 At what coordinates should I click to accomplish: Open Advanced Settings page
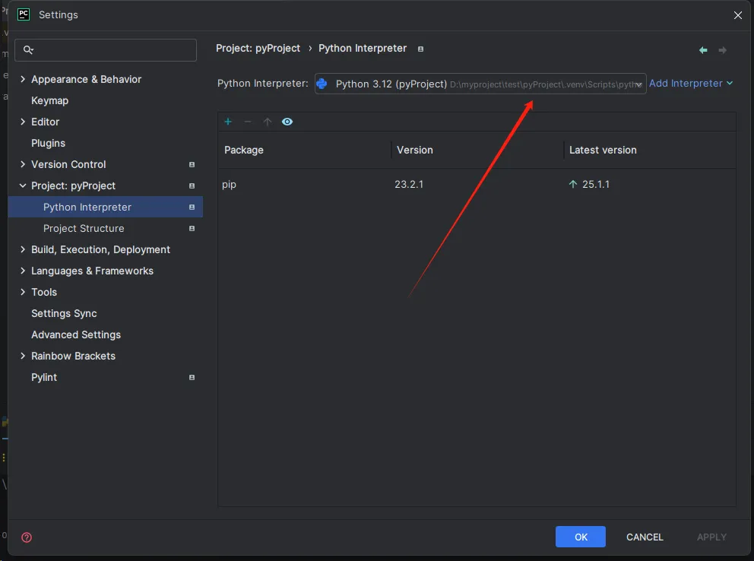76,334
